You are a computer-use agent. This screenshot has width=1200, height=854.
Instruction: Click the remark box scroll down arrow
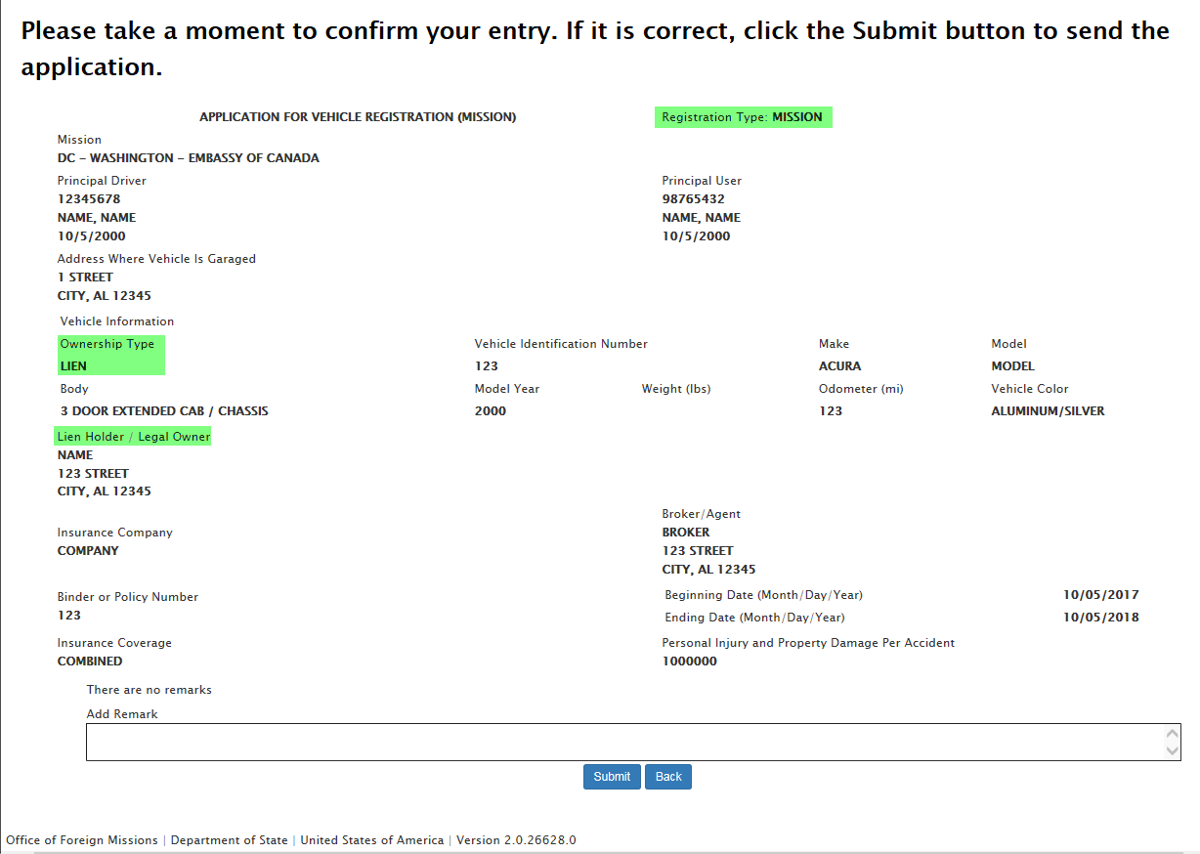(1173, 751)
